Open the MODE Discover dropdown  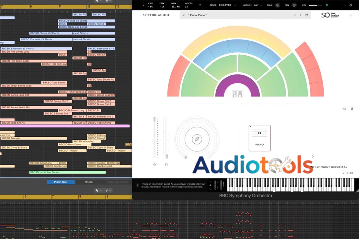click(223, 5)
